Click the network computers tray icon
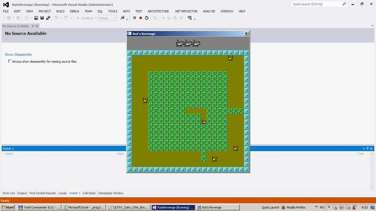The width and height of the screenshot is (376, 211). pyautogui.click(x=341, y=207)
